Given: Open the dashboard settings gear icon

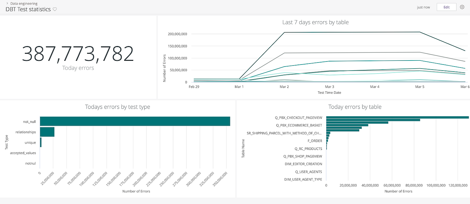Looking at the screenshot, I should pyautogui.click(x=463, y=7).
